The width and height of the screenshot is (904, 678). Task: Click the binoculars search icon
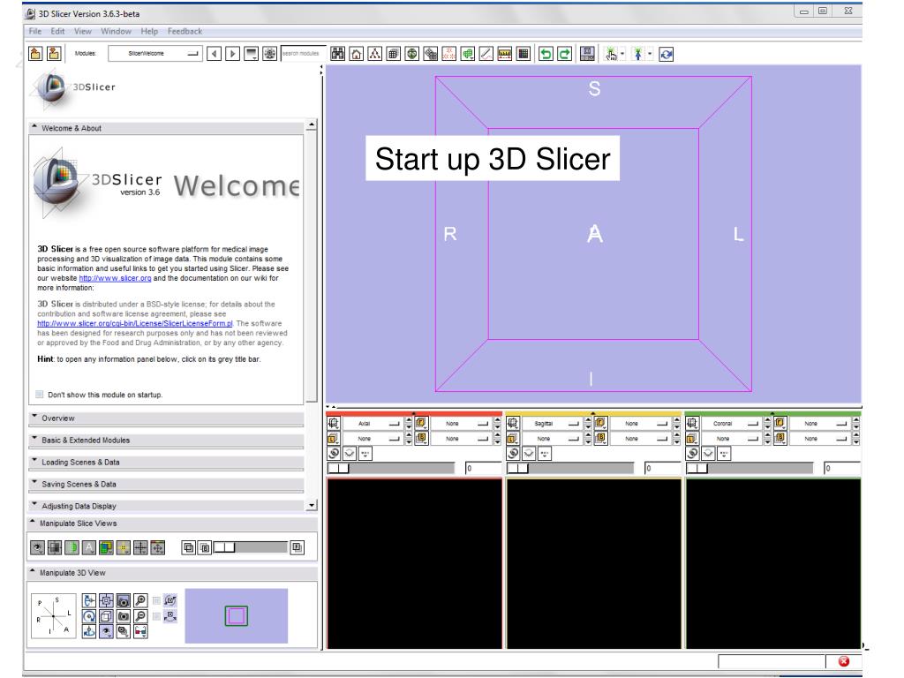[338, 54]
